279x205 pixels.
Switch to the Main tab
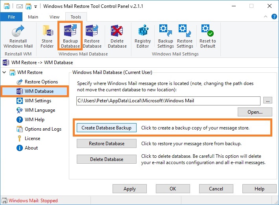[x=33, y=17]
